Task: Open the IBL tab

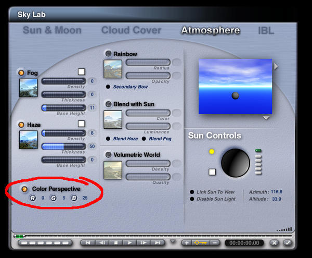Action: 266,31
